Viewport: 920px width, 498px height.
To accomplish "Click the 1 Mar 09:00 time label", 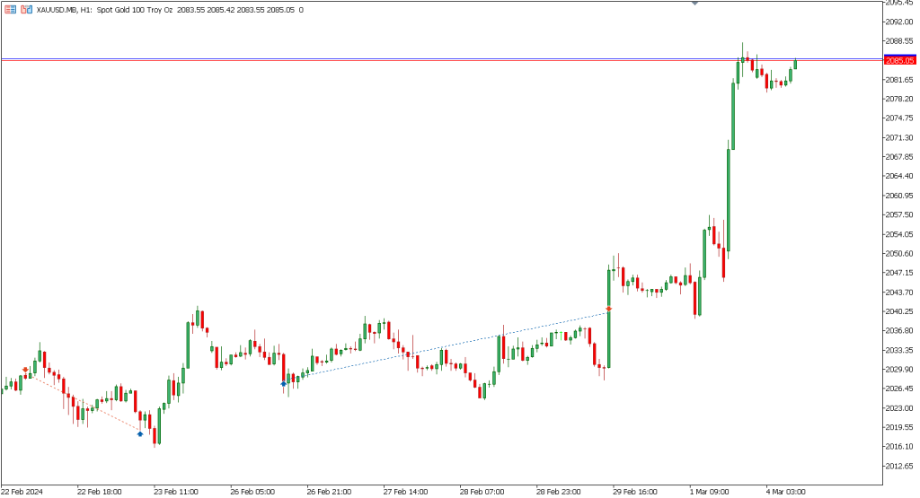I will (x=710, y=492).
